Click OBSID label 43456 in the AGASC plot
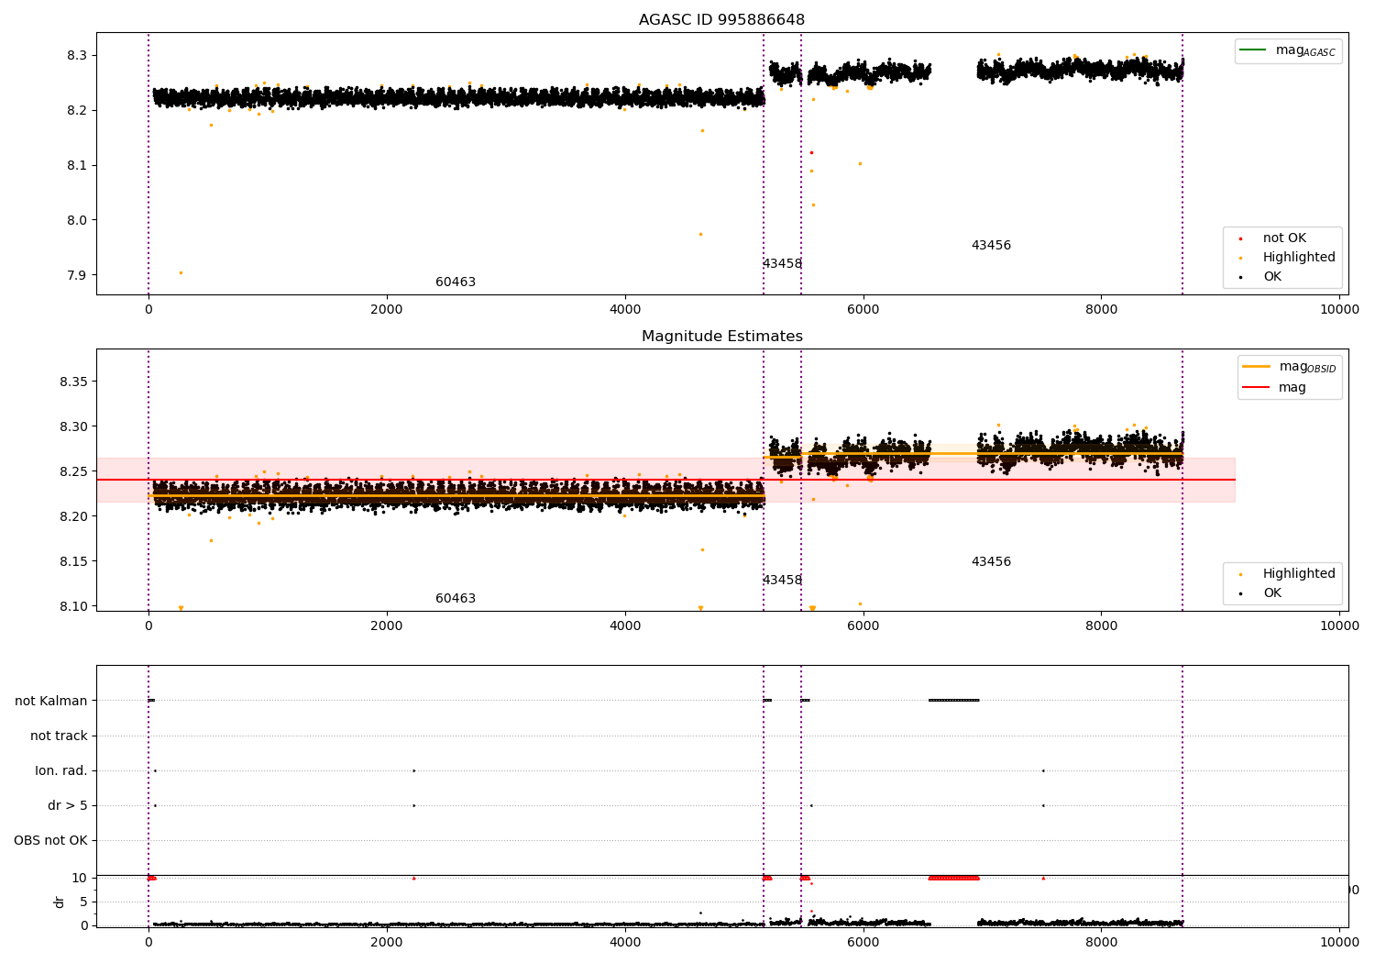Screen dimensions: 1375x963 click(x=991, y=246)
